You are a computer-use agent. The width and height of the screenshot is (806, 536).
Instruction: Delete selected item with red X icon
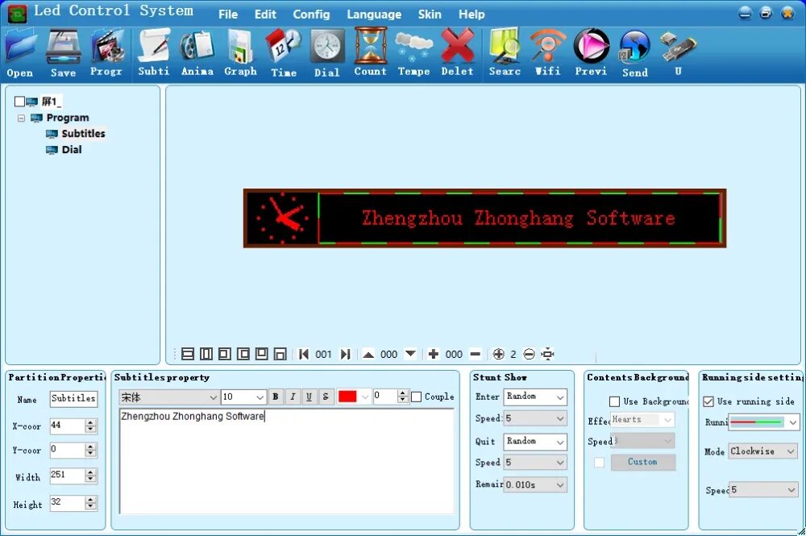[x=458, y=53]
